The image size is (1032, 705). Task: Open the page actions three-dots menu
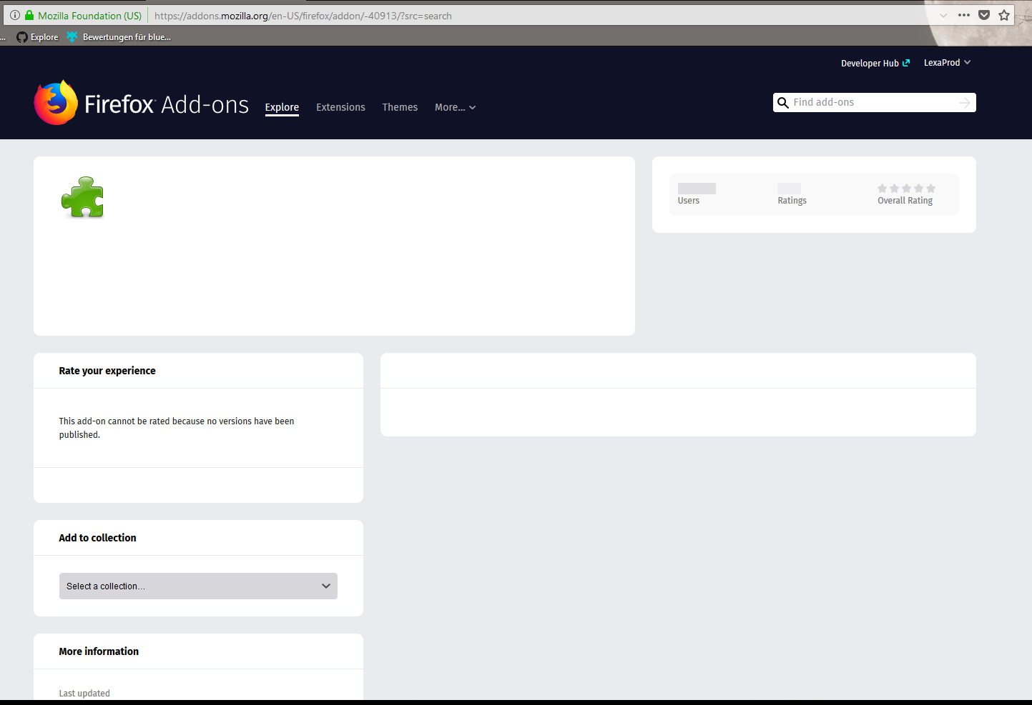click(x=964, y=15)
